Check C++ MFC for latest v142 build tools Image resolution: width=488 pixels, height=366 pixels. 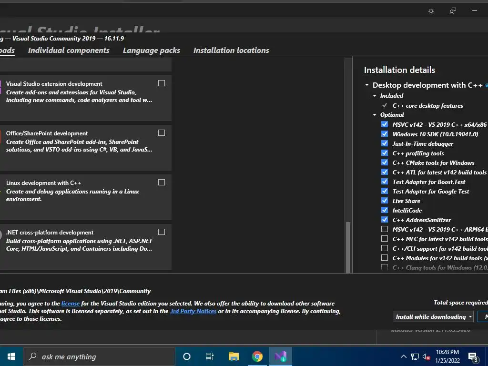click(x=385, y=239)
